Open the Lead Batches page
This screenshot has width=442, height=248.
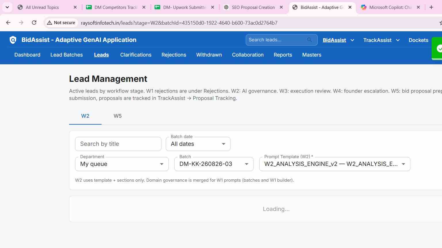(66, 55)
